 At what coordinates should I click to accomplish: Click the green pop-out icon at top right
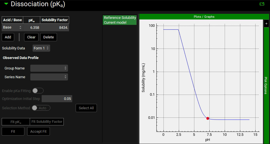pos(262,4)
